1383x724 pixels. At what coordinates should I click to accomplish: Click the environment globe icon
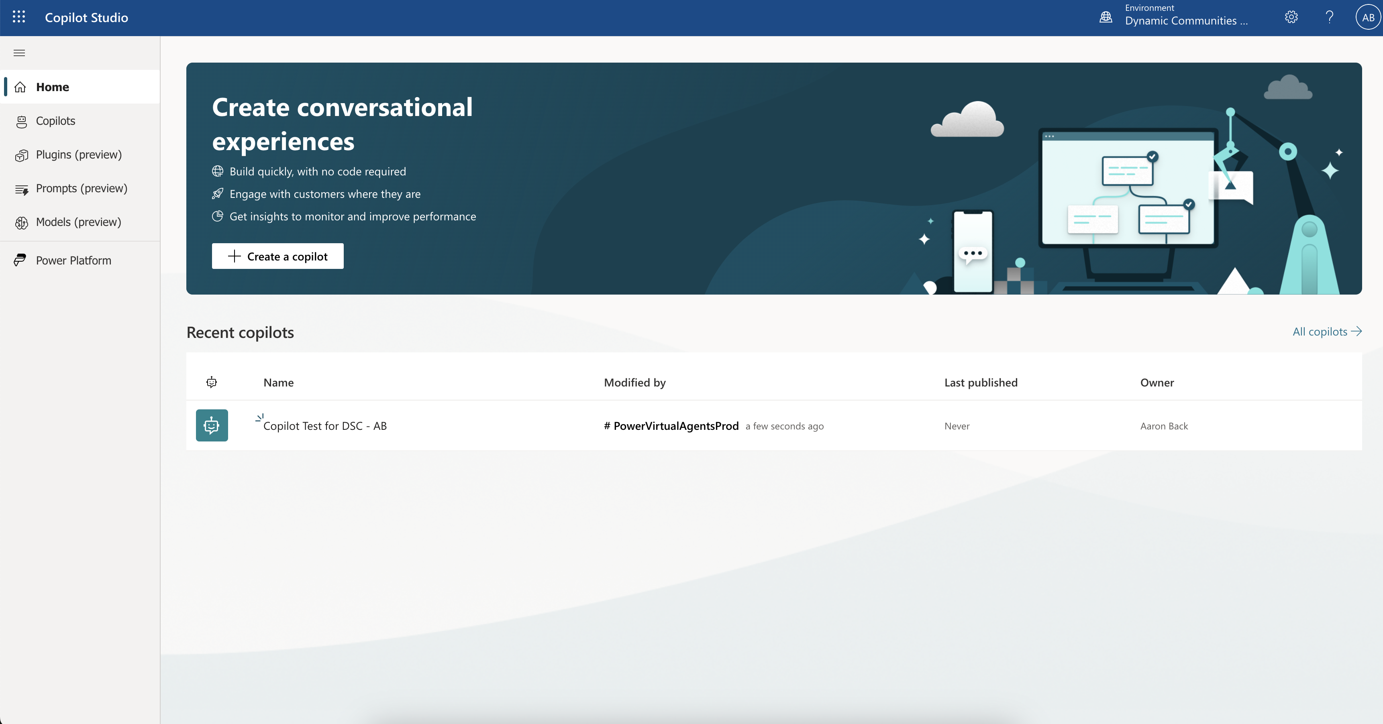(x=1106, y=17)
